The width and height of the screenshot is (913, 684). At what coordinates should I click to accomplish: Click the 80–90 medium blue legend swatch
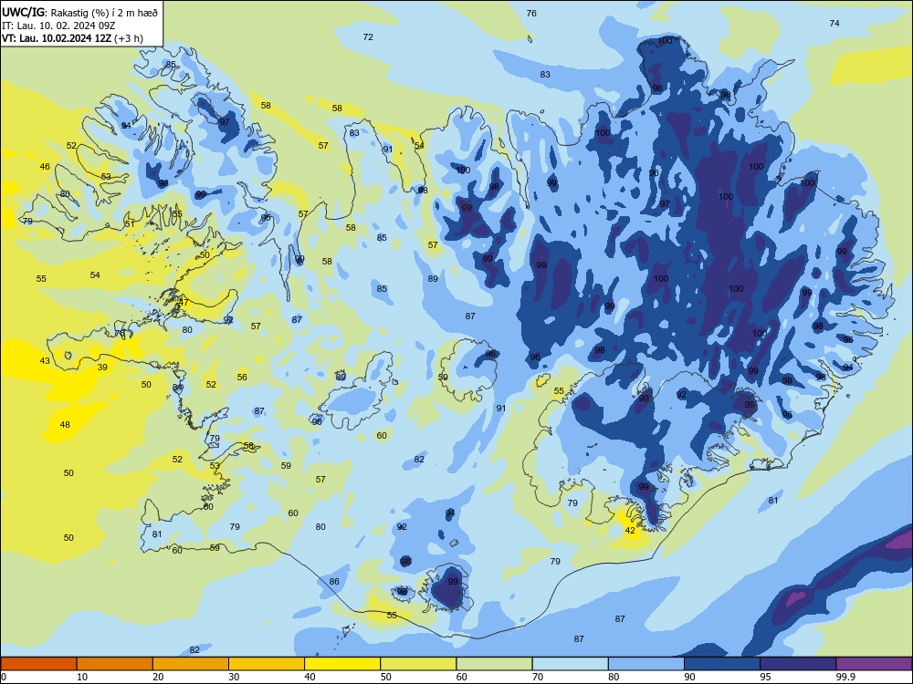tap(645, 664)
